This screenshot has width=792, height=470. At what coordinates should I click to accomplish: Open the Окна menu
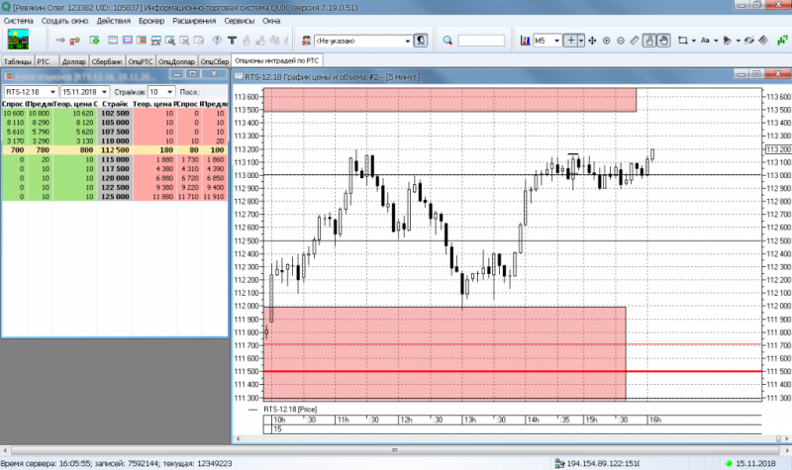[271, 21]
